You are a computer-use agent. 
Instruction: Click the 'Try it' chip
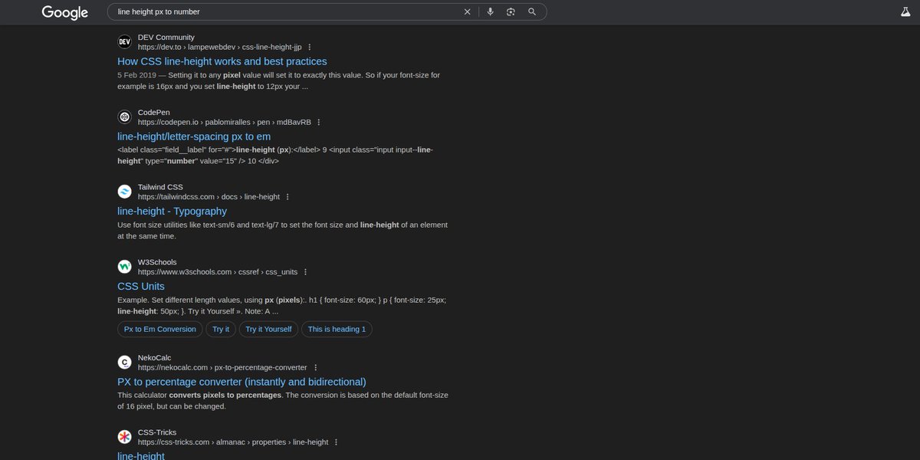click(x=221, y=329)
